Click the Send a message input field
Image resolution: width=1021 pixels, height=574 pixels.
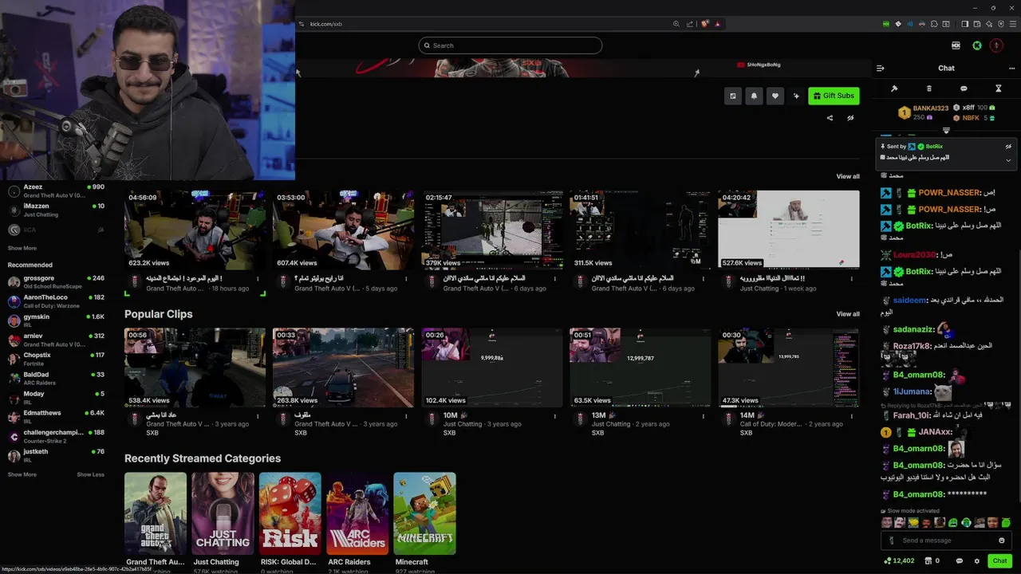947,541
